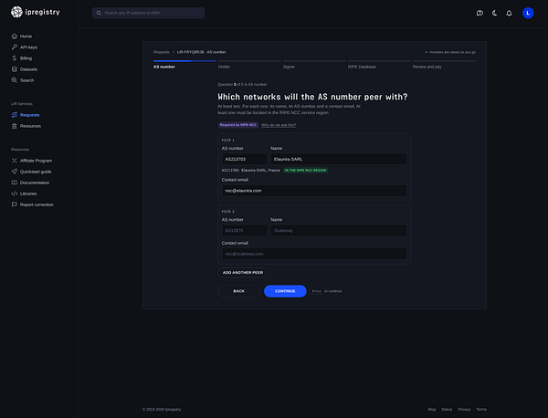This screenshot has height=418, width=548.
Task: Click Peer 2 AS number field
Action: (x=244, y=231)
